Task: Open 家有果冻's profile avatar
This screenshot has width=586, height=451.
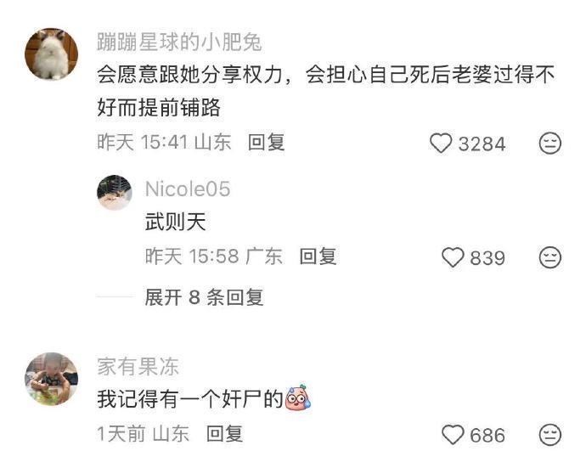Action: (52, 379)
